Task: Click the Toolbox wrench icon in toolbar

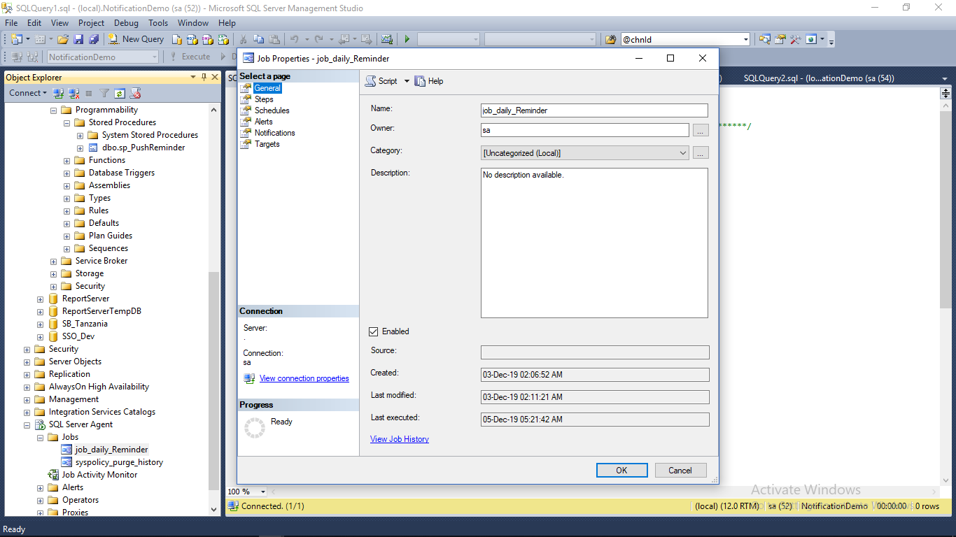Action: (795, 39)
